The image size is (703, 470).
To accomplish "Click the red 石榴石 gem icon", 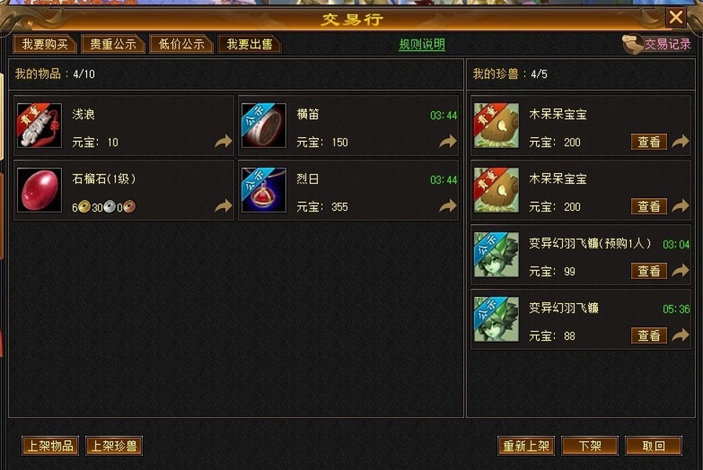I will (x=39, y=190).
